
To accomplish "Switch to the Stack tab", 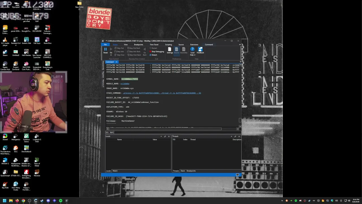I will [183, 171].
